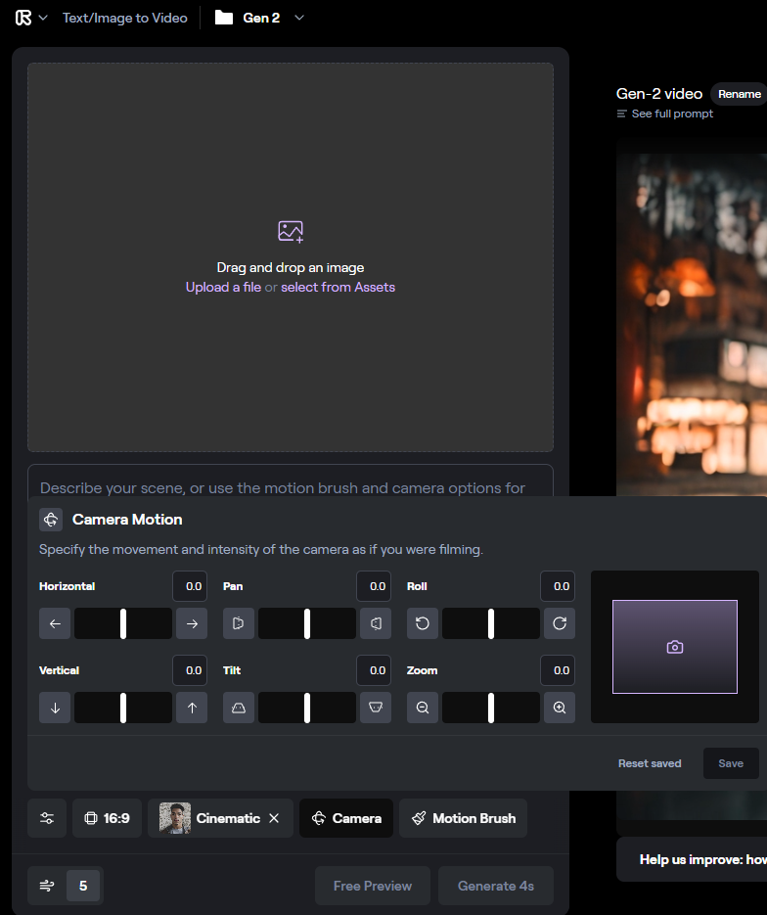Click the add image icon in drop zone
This screenshot has height=915, width=767.
[x=291, y=232]
